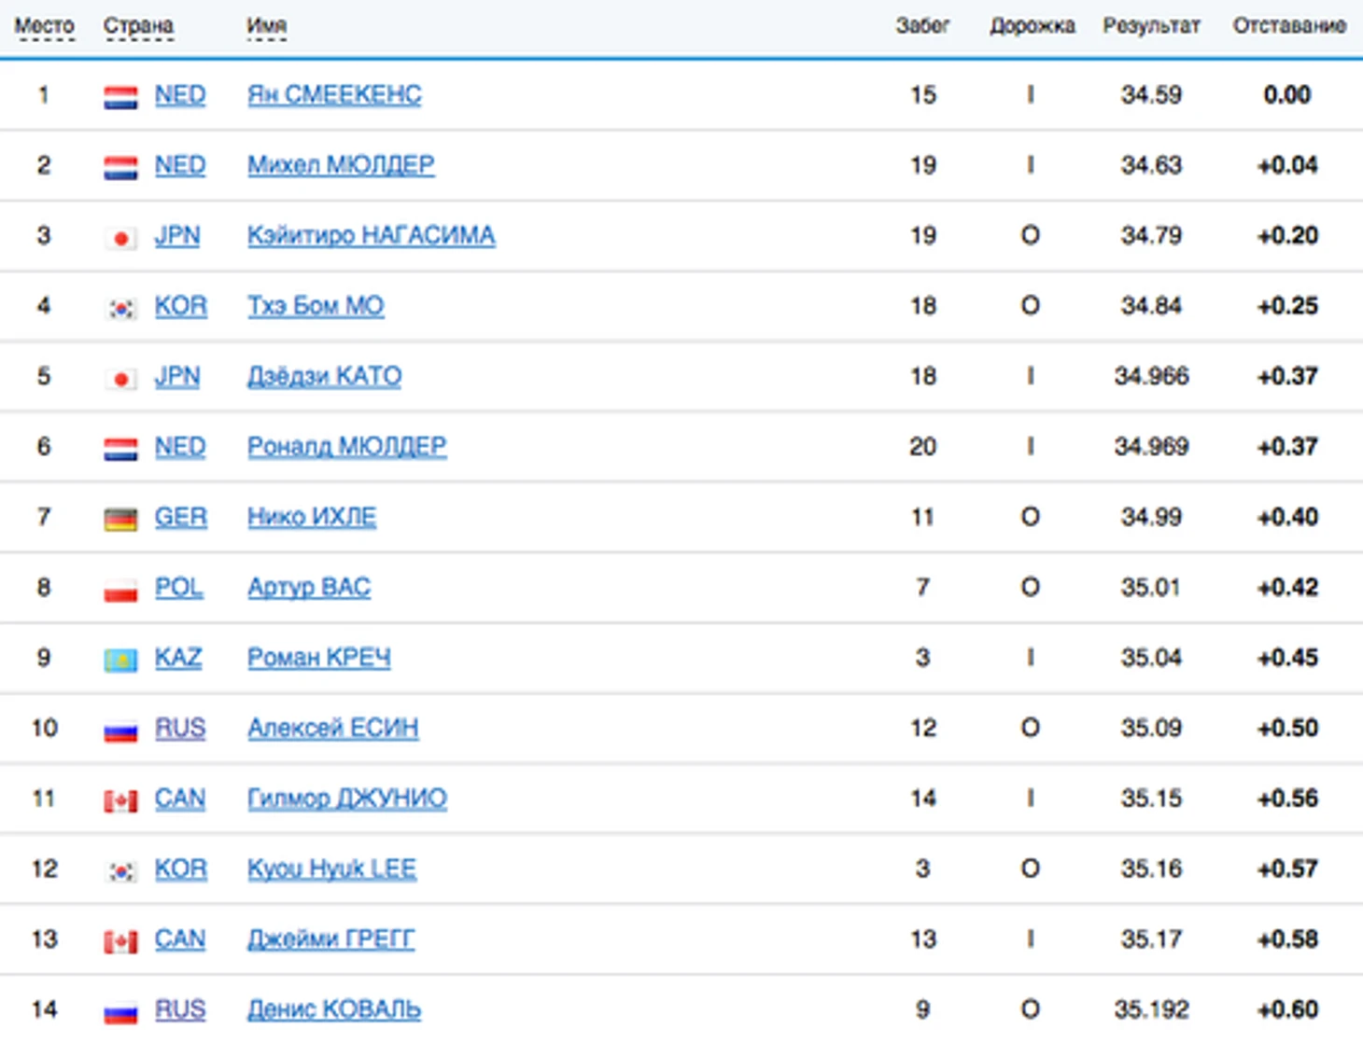The width and height of the screenshot is (1363, 1043).
Task: Click the Canadian flag beside Гилмор ДЖУНИО
Action: 120,800
